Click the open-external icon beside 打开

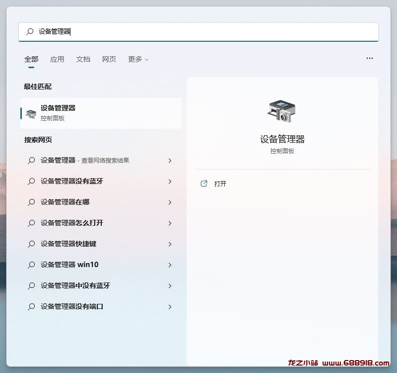point(204,184)
